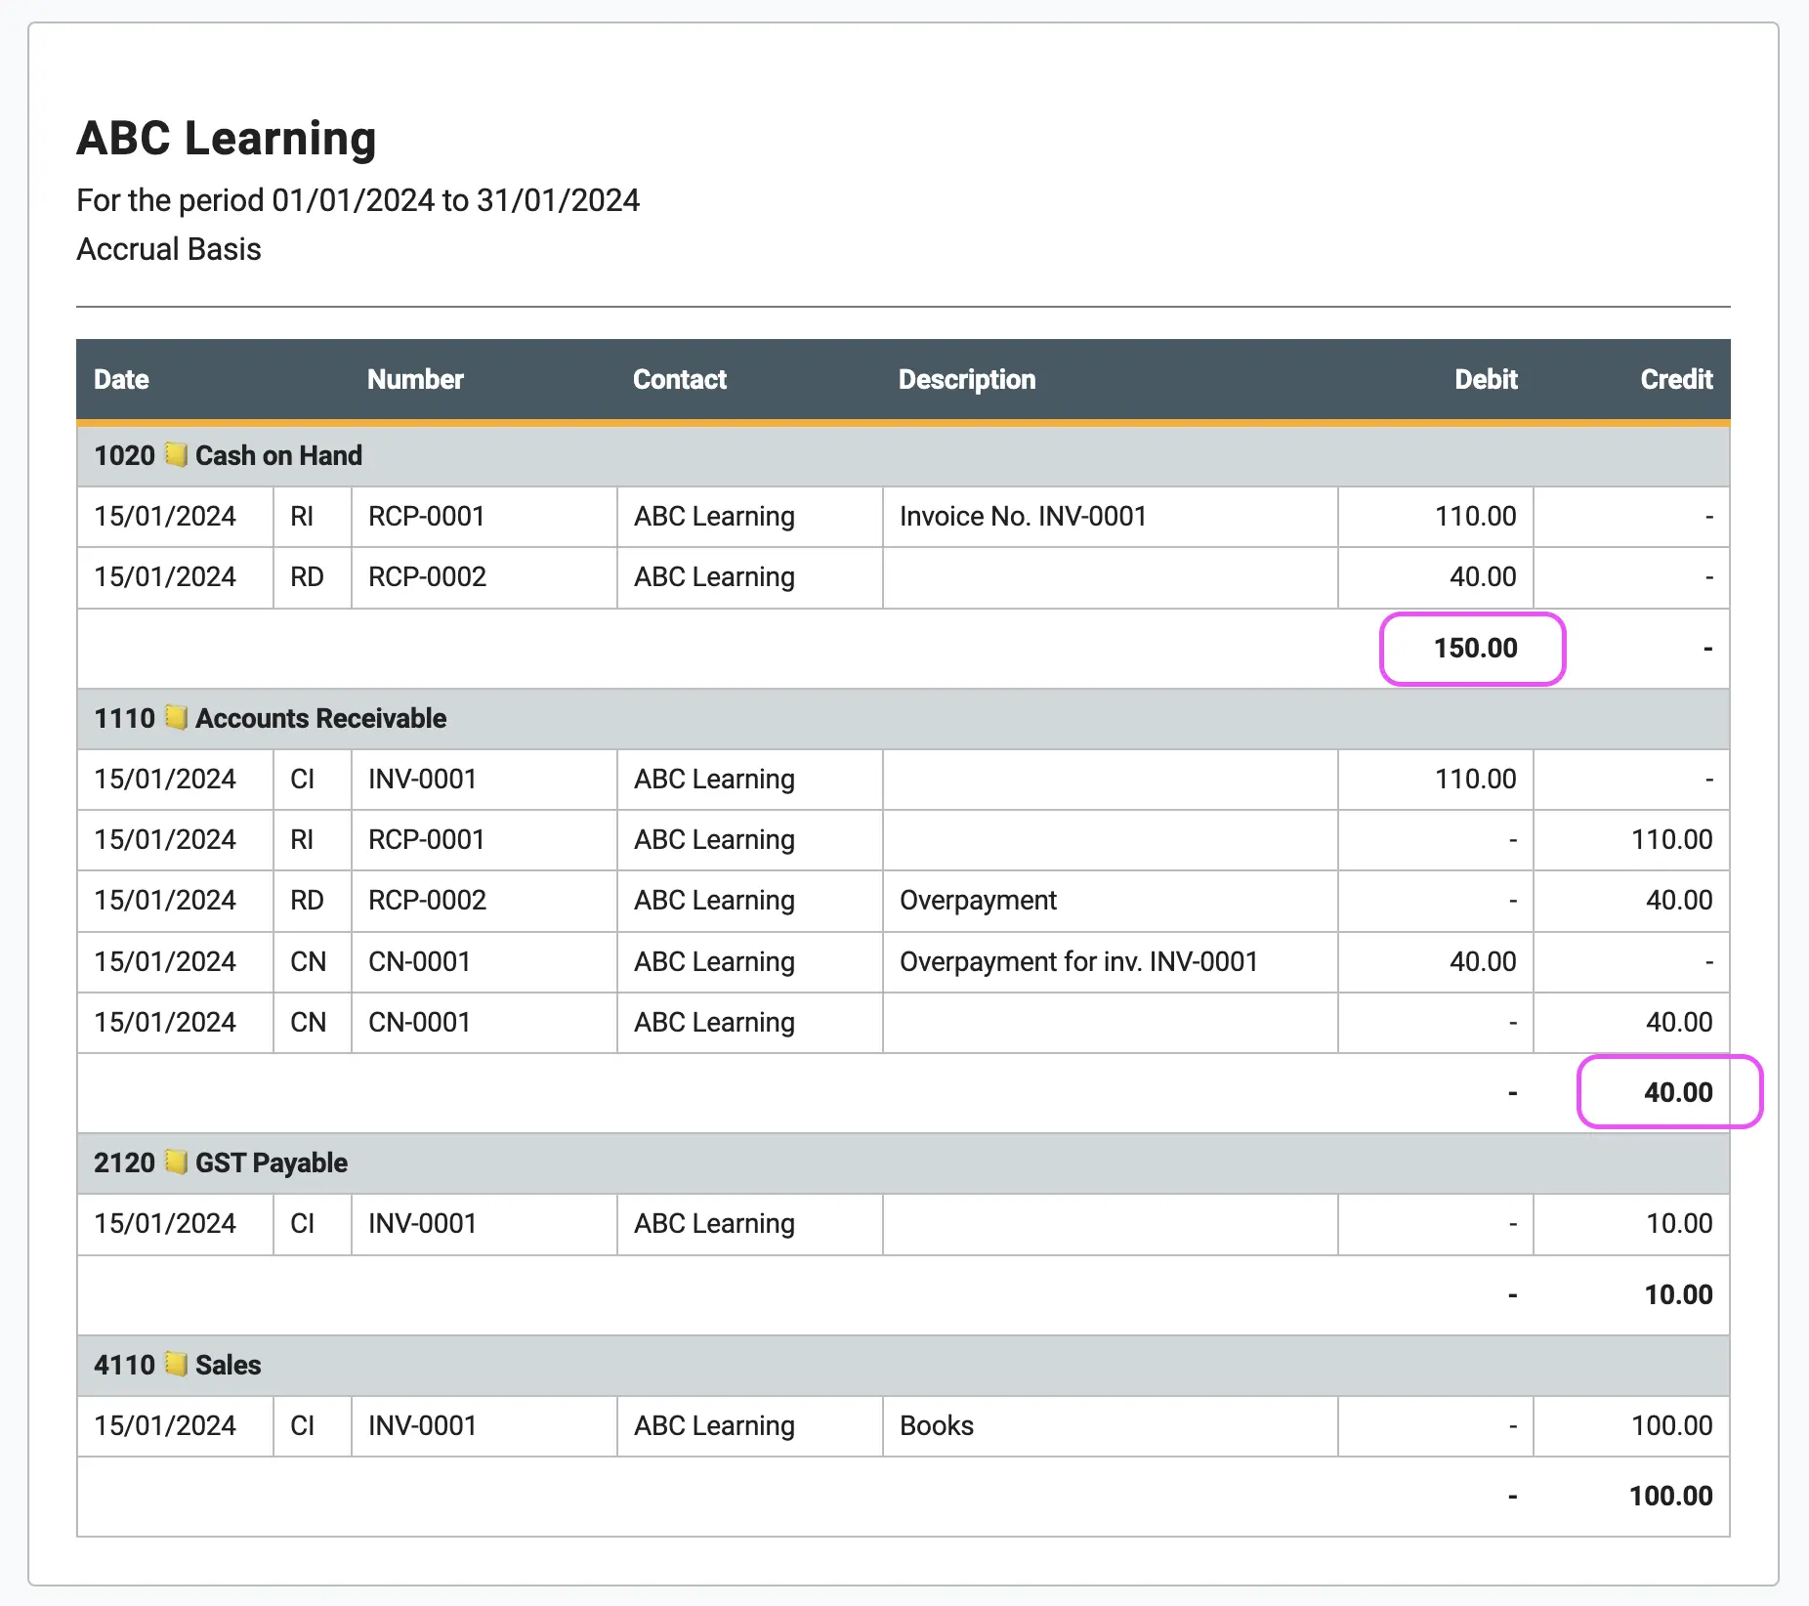Click the 110.00 debit on the Cash on Hand RCP-0001 row
Image resolution: width=1809 pixels, height=1606 pixels.
[x=1475, y=516]
